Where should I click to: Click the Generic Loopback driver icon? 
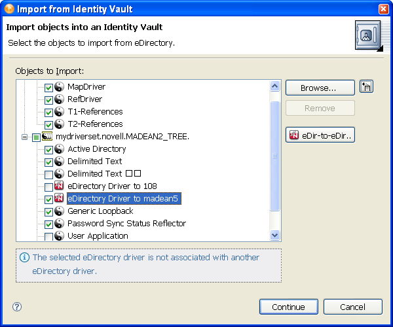(x=59, y=211)
